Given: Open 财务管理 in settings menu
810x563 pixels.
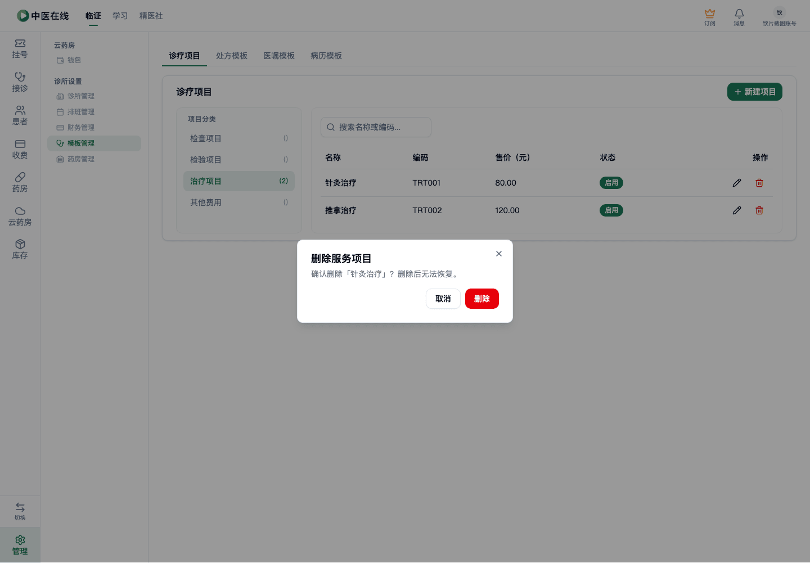Looking at the screenshot, I should click(x=94, y=128).
